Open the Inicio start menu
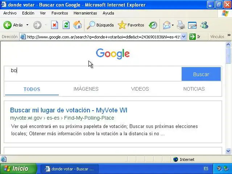Screen dimensions: 232x174 pyautogui.click(x=18, y=169)
